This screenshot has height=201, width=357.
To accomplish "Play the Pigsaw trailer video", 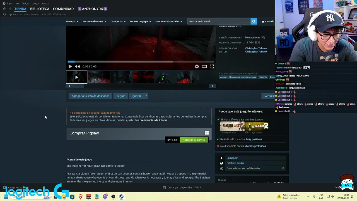I will click(x=70, y=66).
